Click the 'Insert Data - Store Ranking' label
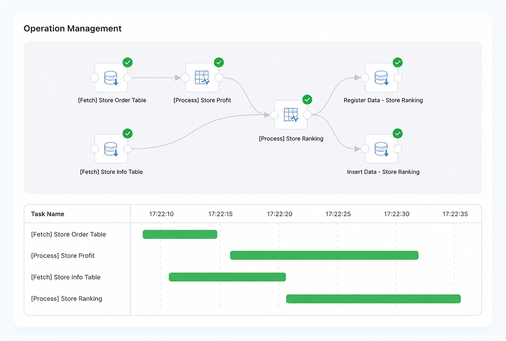Image resolution: width=506 pixels, height=341 pixels. tap(383, 172)
